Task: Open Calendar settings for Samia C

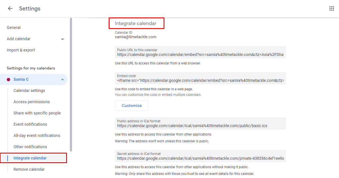Action: [29, 91]
